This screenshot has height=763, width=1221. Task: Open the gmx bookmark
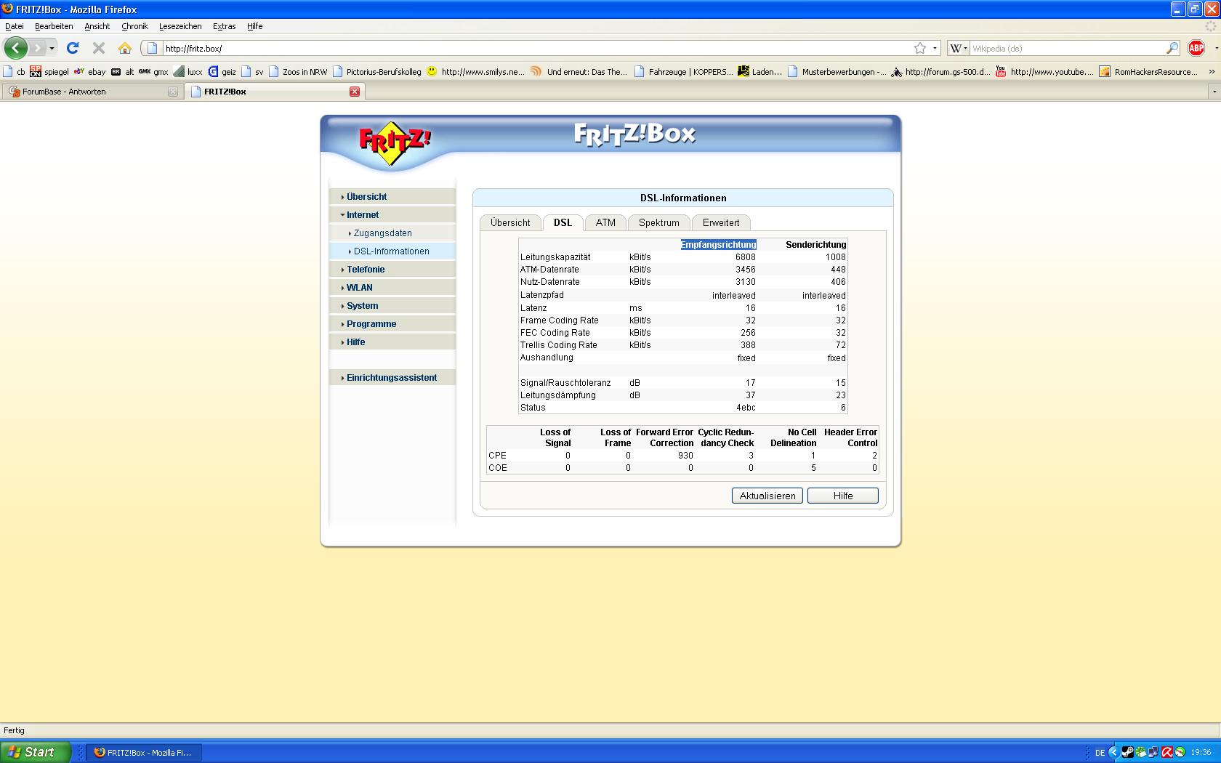[153, 72]
